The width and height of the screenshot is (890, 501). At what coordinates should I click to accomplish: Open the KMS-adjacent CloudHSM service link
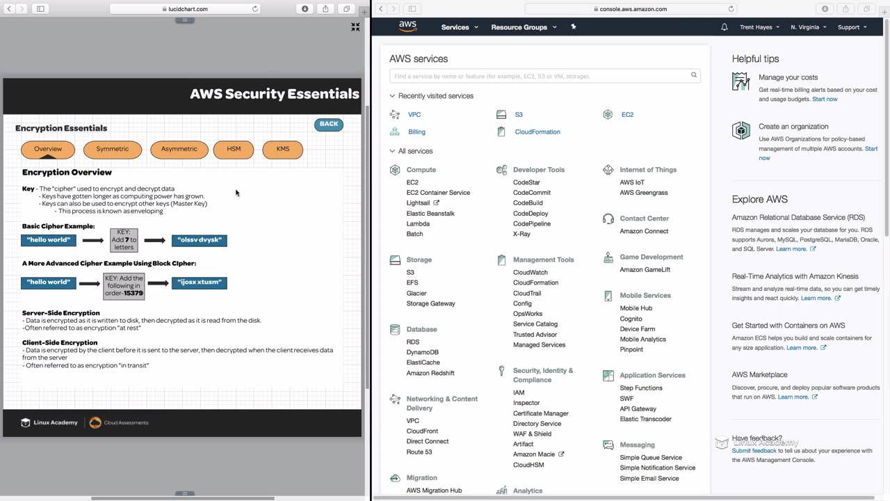tap(528, 465)
